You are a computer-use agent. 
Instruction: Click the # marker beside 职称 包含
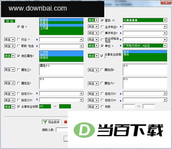(37, 46)
